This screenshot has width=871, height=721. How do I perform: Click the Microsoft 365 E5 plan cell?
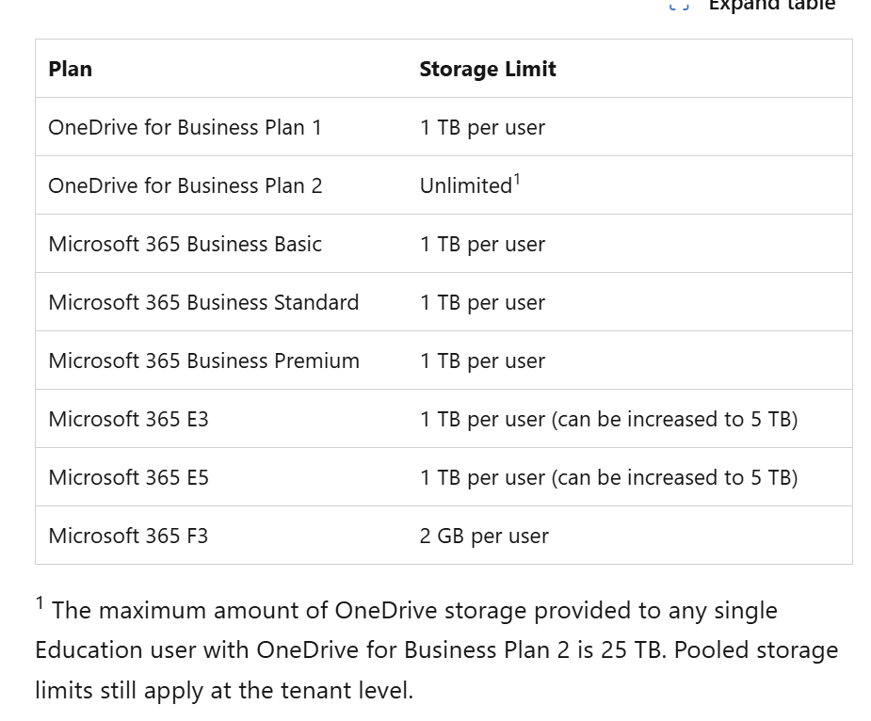click(129, 477)
